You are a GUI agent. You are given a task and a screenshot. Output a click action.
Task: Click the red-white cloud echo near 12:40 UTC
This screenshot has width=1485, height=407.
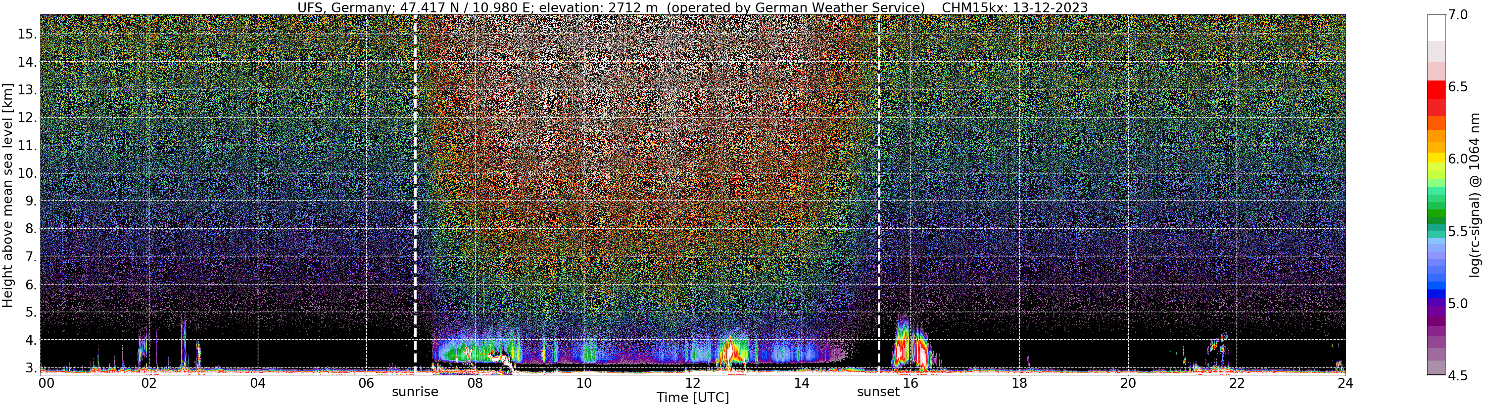(x=730, y=351)
